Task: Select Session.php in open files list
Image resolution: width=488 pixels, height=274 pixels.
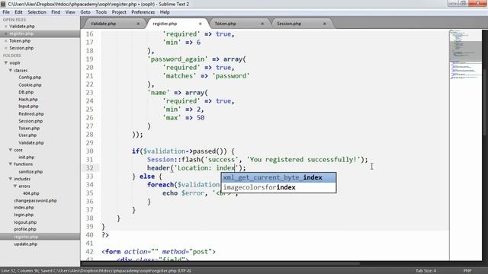Action: [21, 48]
